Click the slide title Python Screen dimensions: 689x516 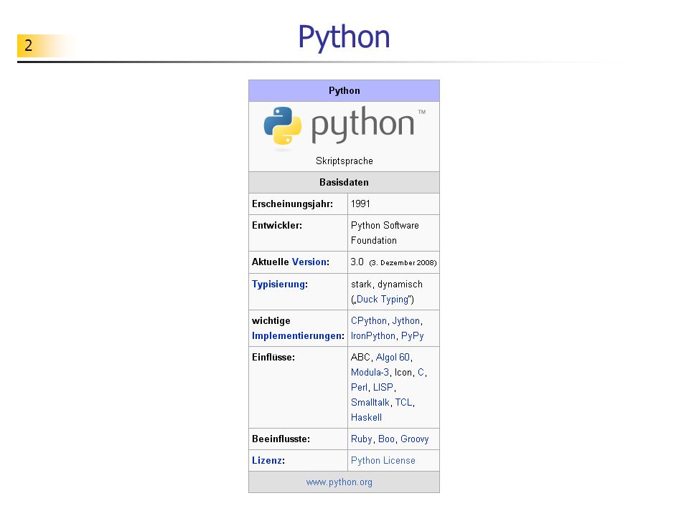coord(344,37)
